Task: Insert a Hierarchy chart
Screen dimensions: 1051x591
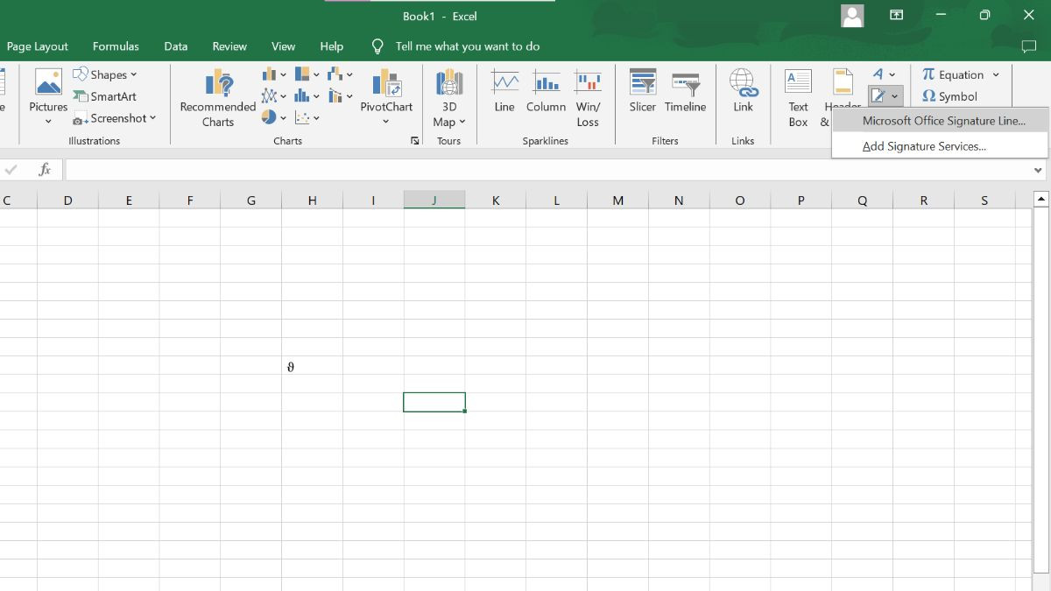Action: pos(307,74)
